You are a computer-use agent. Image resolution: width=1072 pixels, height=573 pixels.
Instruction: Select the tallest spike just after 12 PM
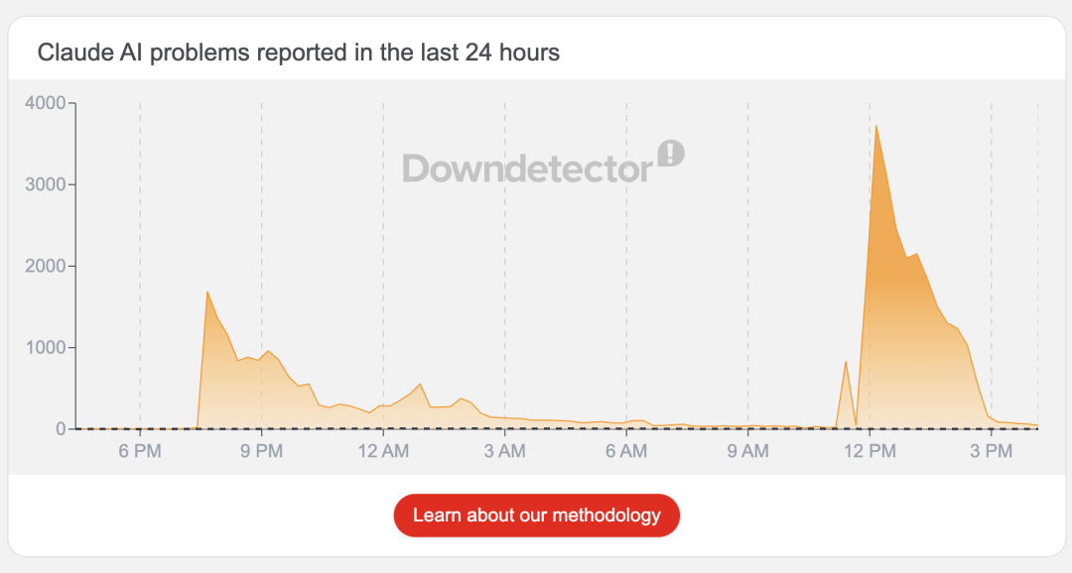tap(875, 127)
